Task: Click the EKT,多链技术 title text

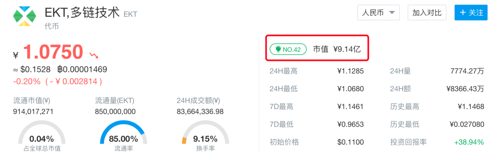Action: click(x=82, y=13)
